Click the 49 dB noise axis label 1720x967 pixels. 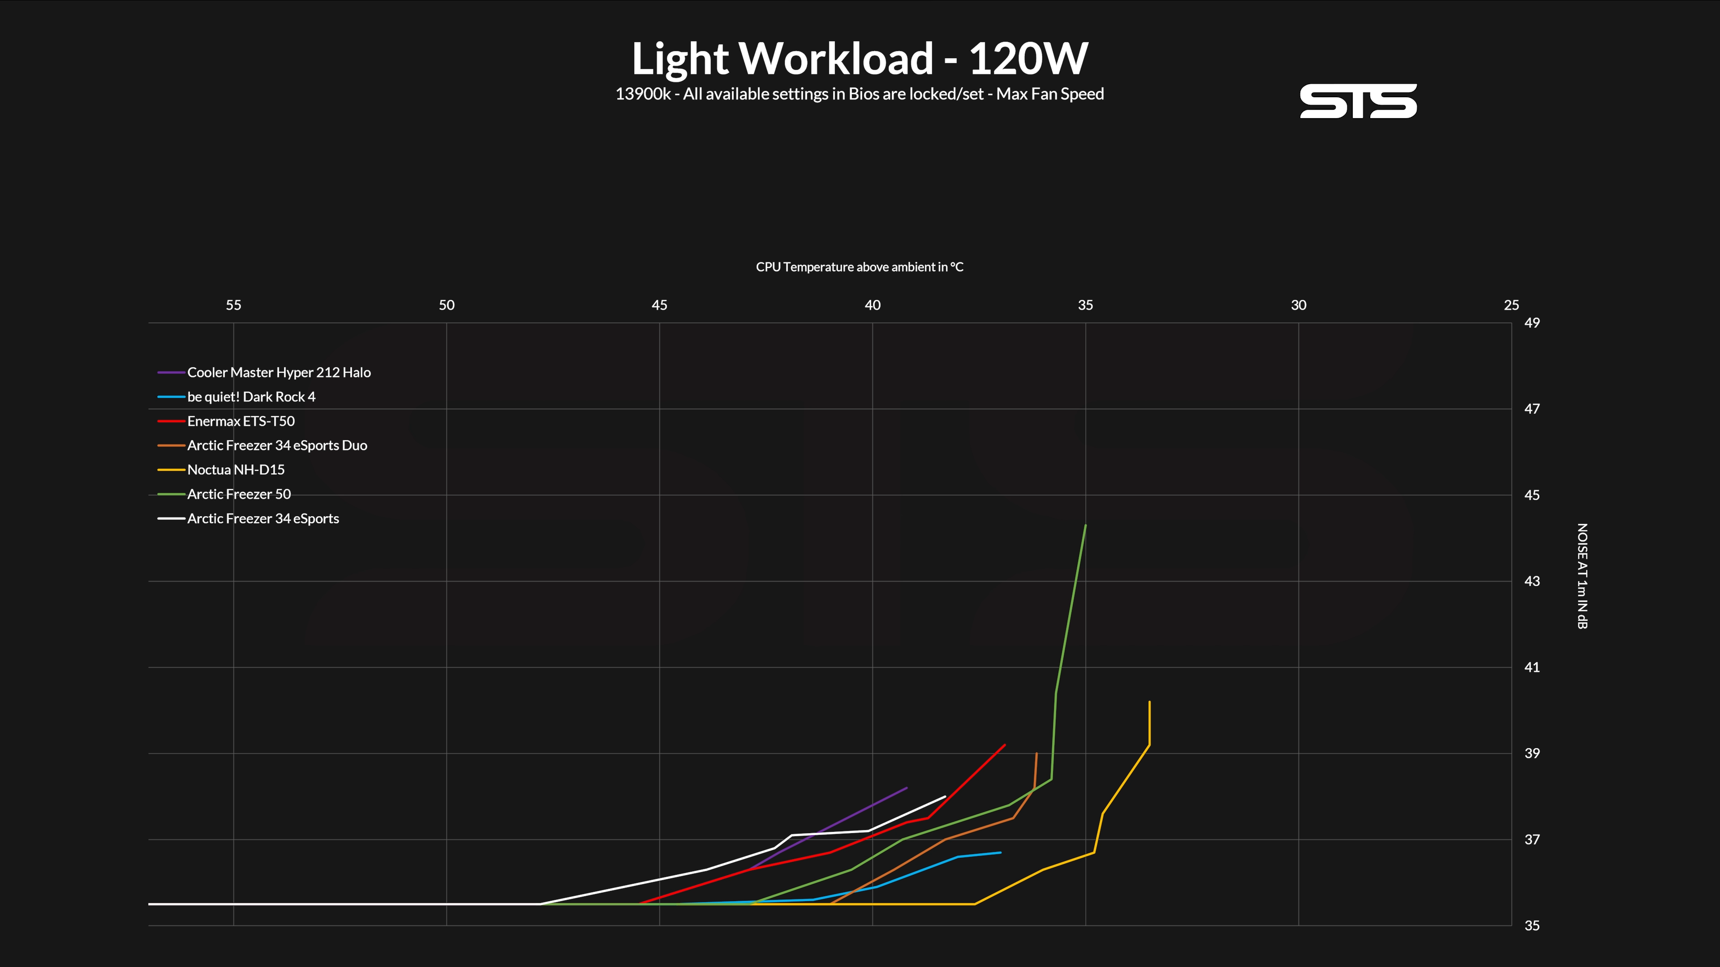click(1532, 323)
